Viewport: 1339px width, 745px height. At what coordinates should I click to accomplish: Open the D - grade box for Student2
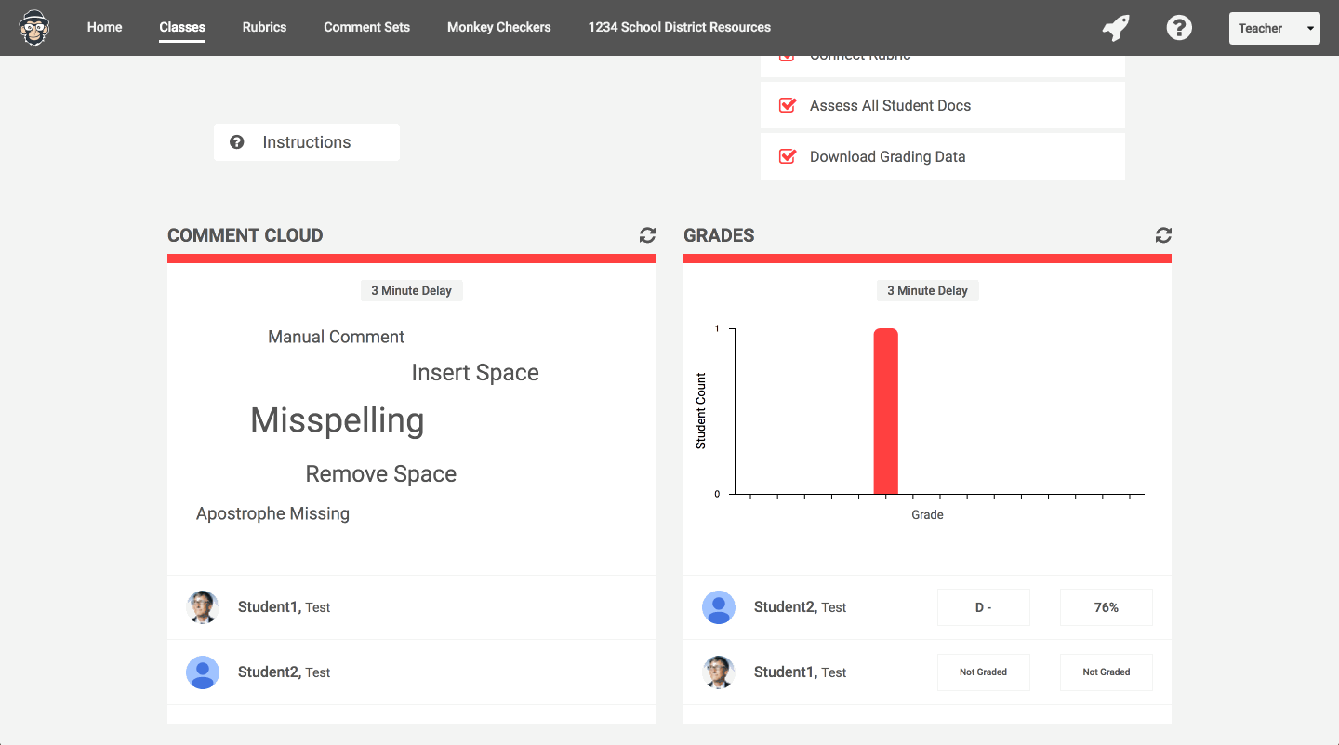pyautogui.click(x=984, y=607)
